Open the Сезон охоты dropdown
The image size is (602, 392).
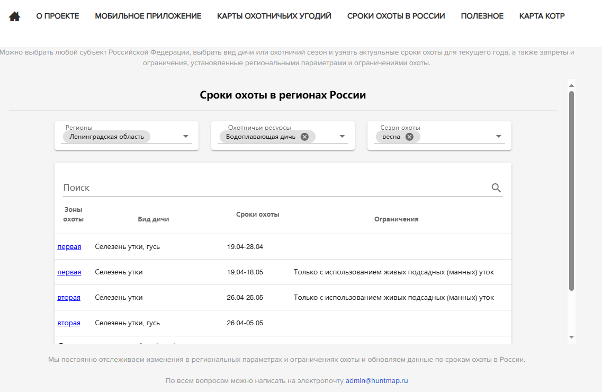[498, 136]
